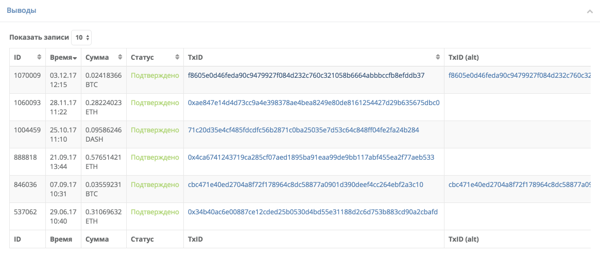Open ETH transaction link starting 0x4ca67412

[311, 157]
